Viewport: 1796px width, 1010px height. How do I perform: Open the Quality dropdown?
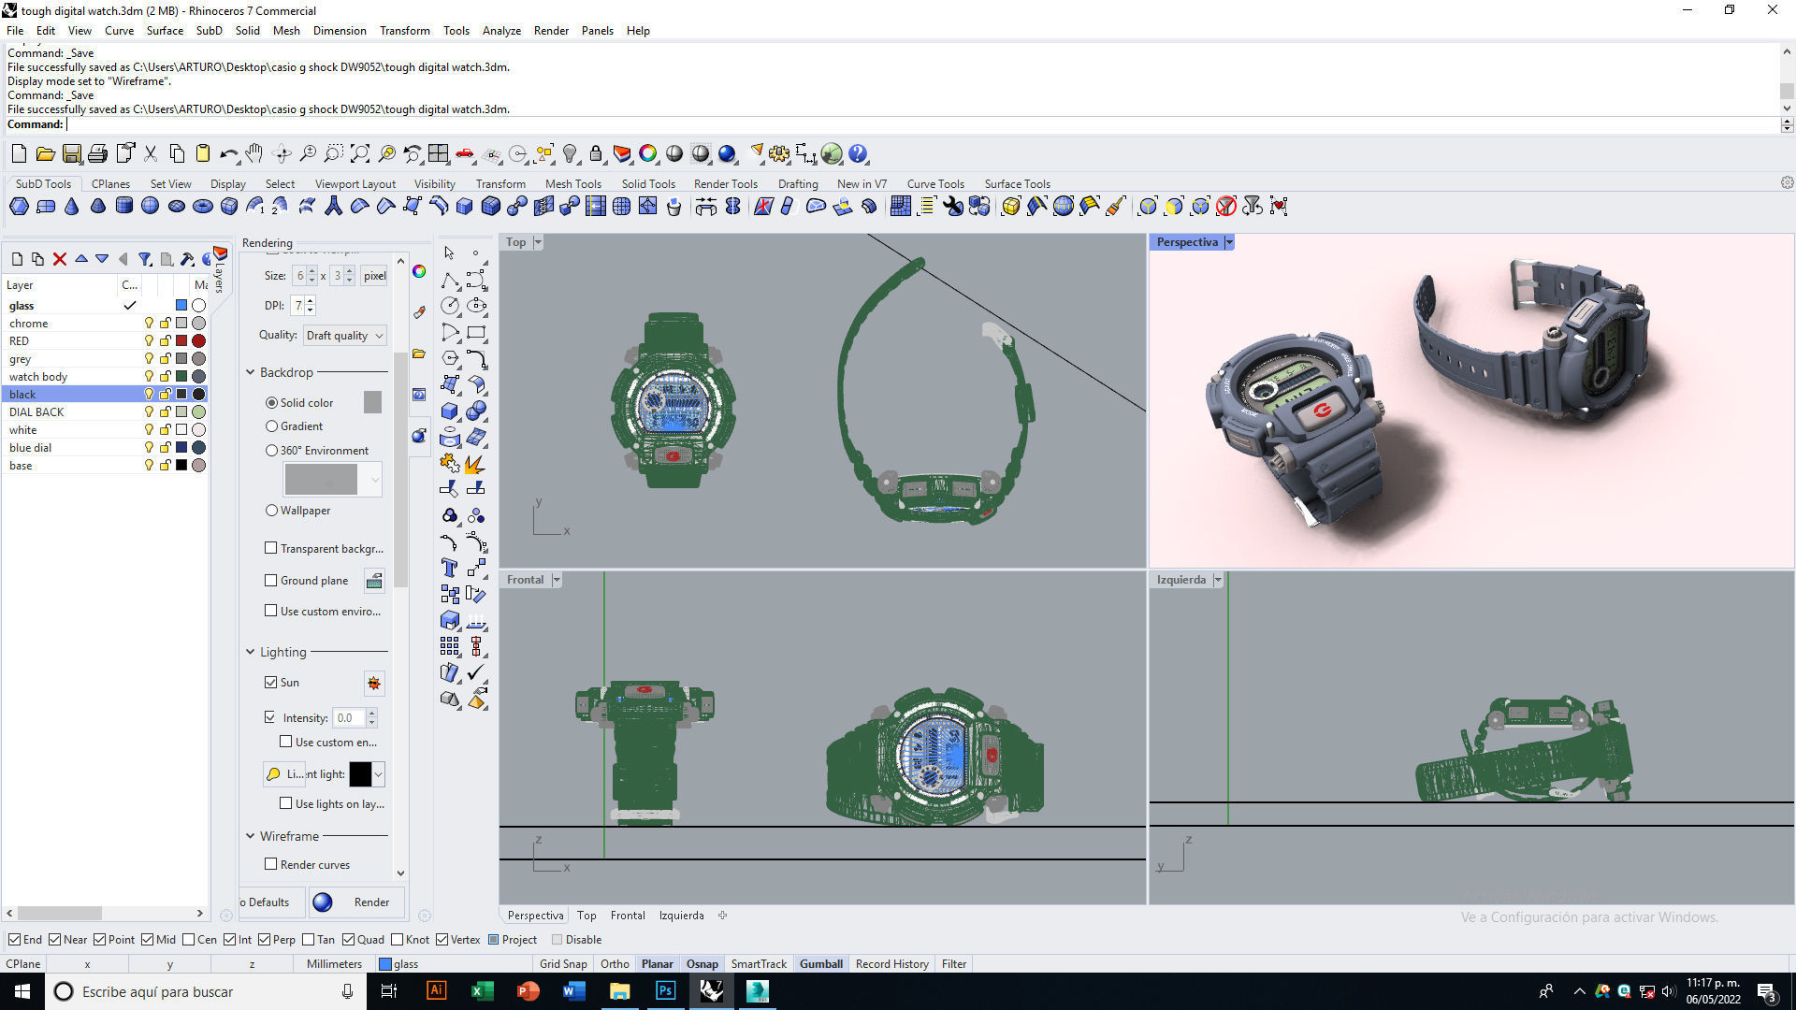(344, 336)
